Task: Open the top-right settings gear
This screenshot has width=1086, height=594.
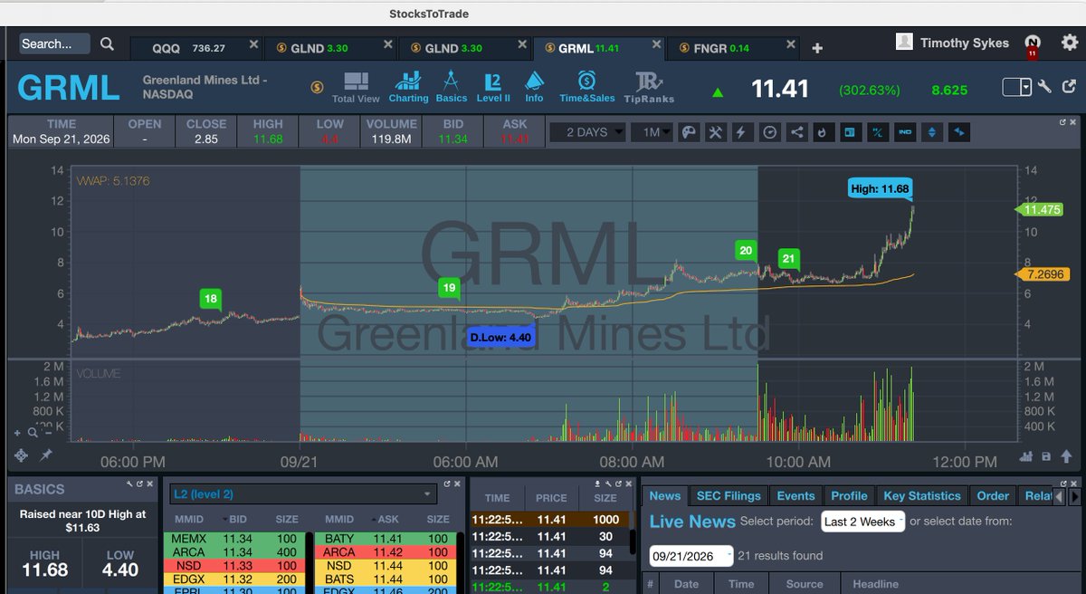Action: [1070, 42]
